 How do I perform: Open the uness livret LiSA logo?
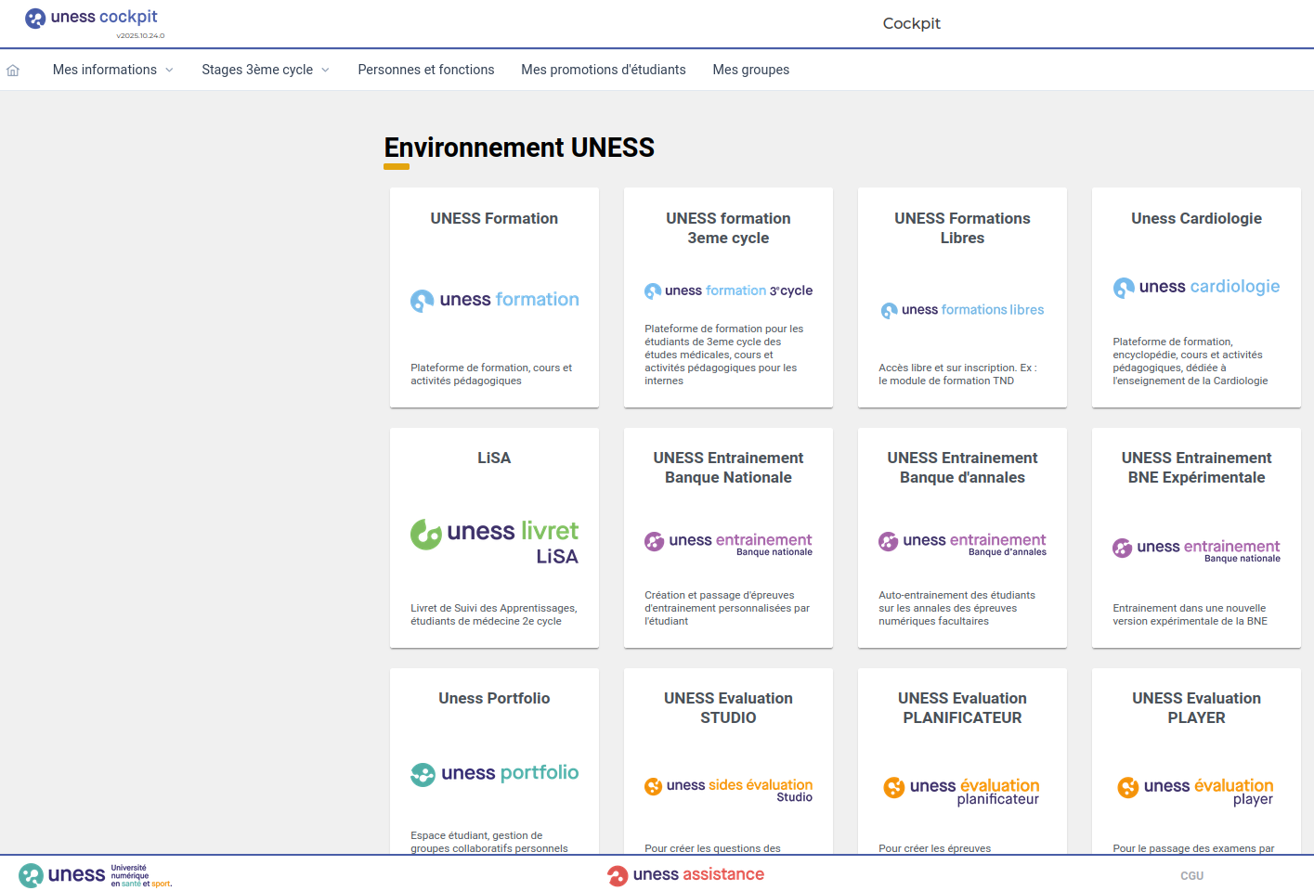point(494,540)
